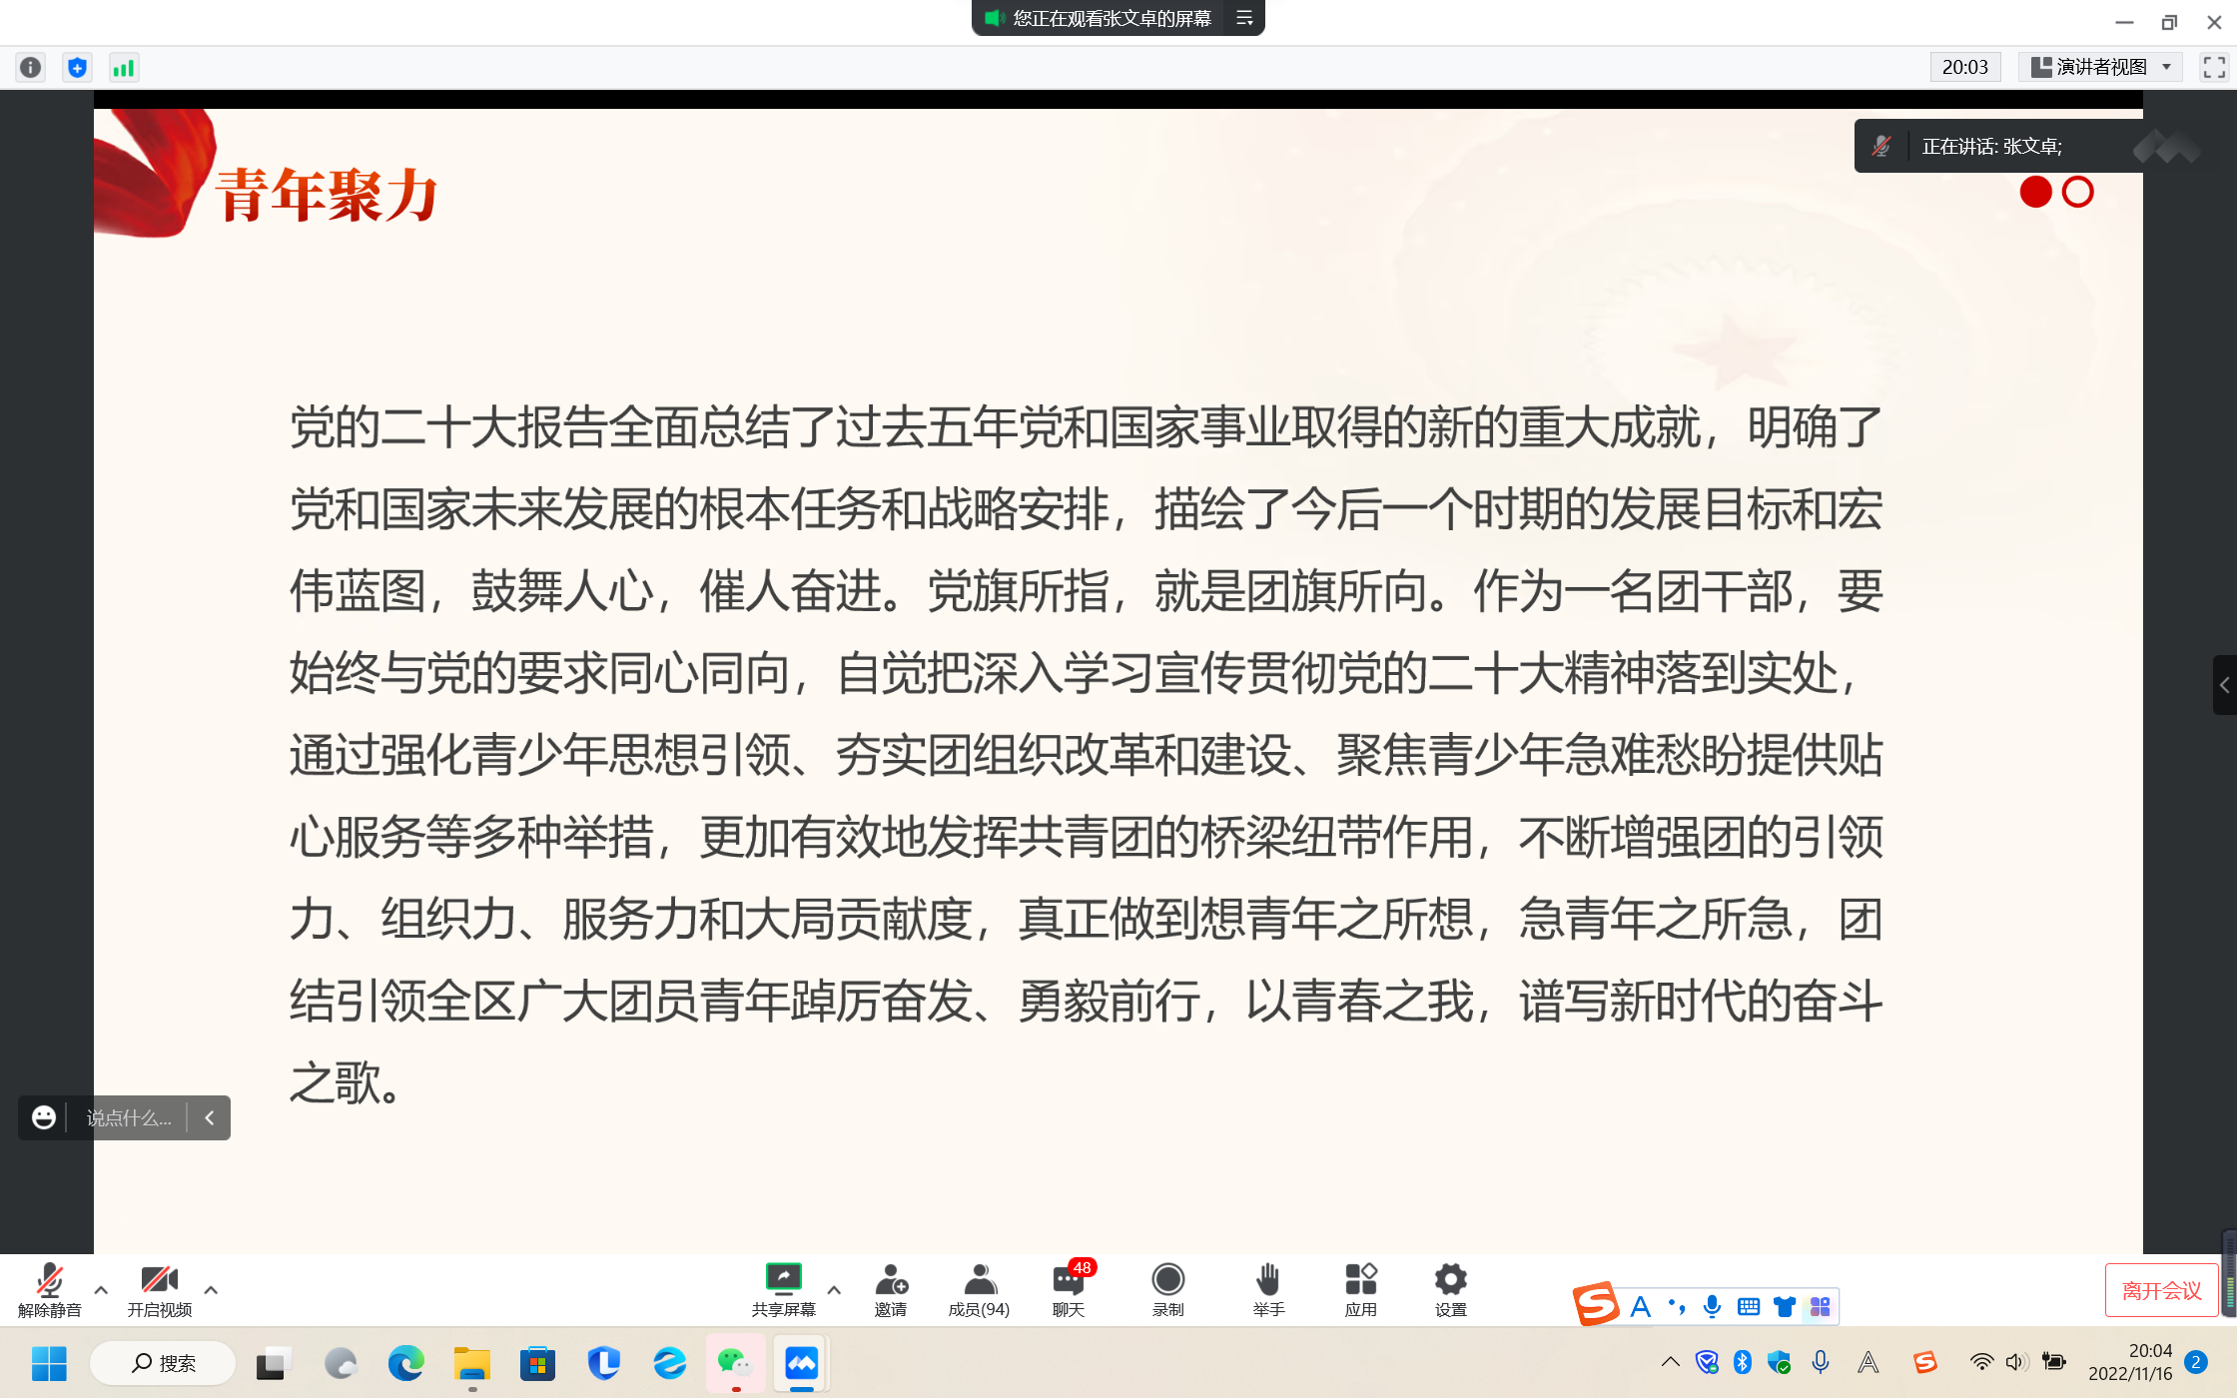
Task: Click the blue security shield icon
Action: (77, 67)
